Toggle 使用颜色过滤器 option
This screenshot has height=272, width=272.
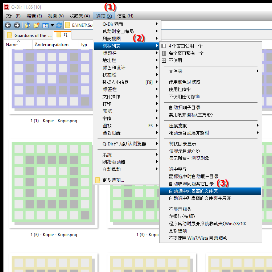coord(210,82)
